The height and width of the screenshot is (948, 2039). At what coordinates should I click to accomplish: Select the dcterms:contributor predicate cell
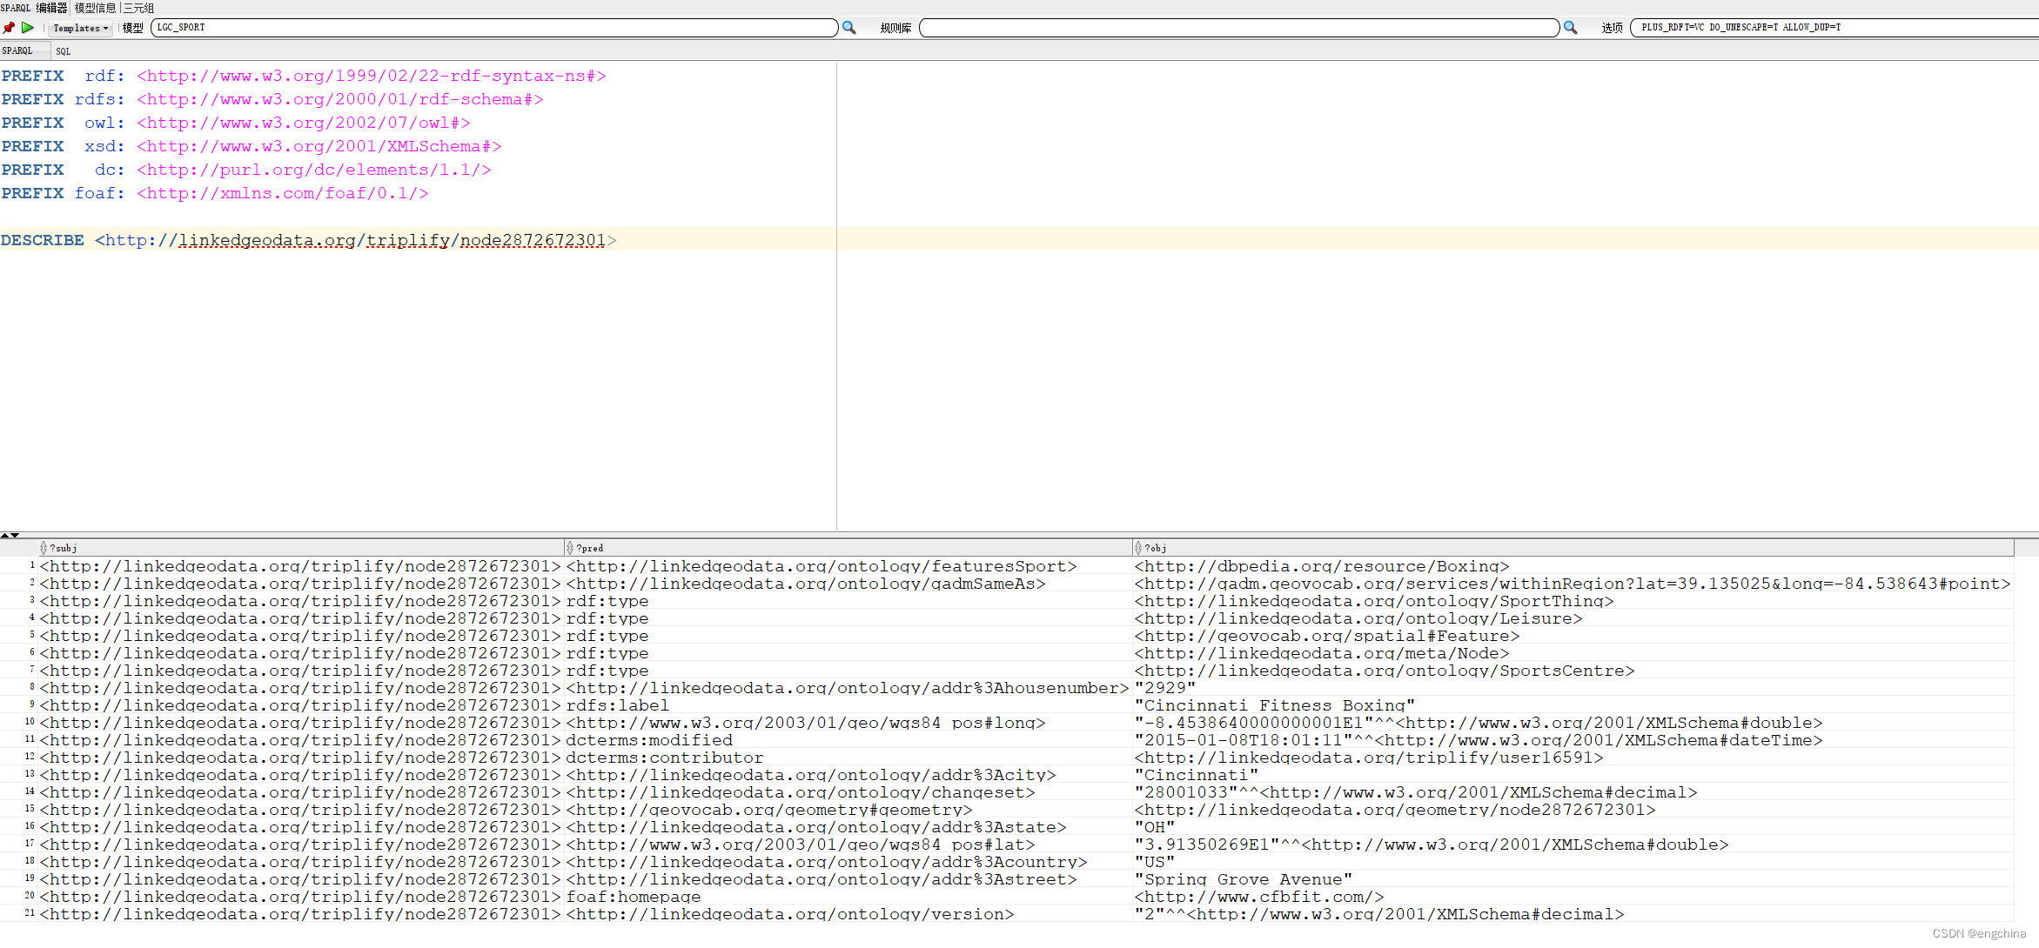coord(848,758)
